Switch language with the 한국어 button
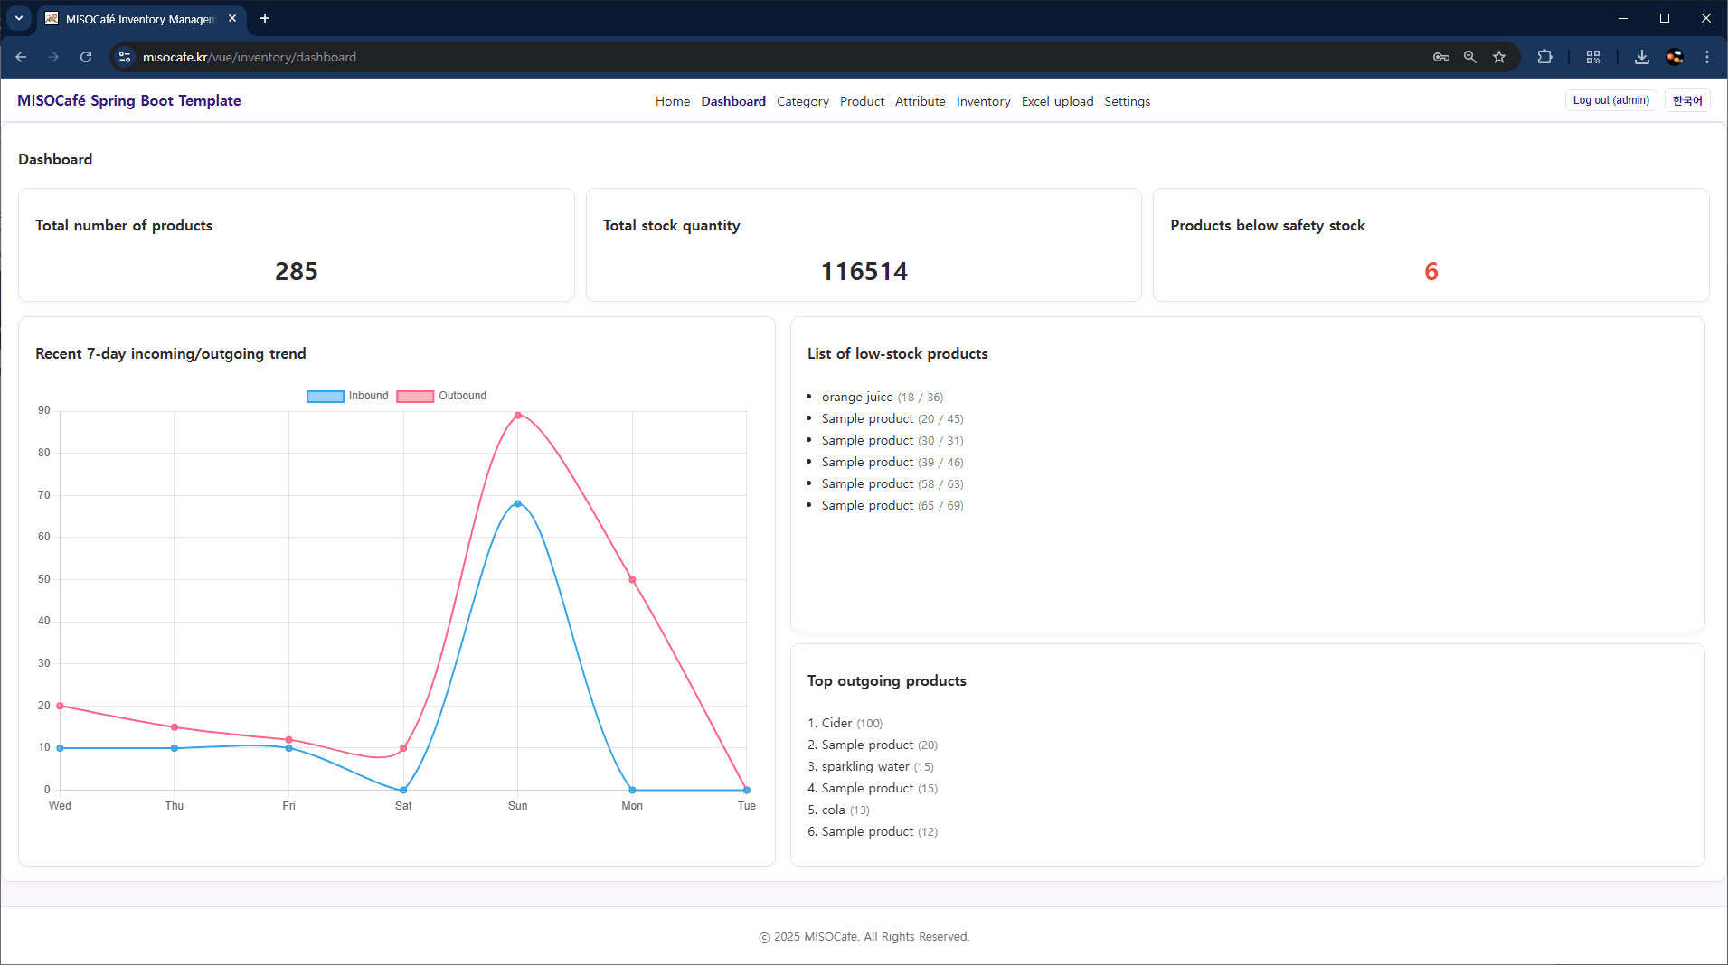This screenshot has width=1728, height=965. coord(1687,100)
